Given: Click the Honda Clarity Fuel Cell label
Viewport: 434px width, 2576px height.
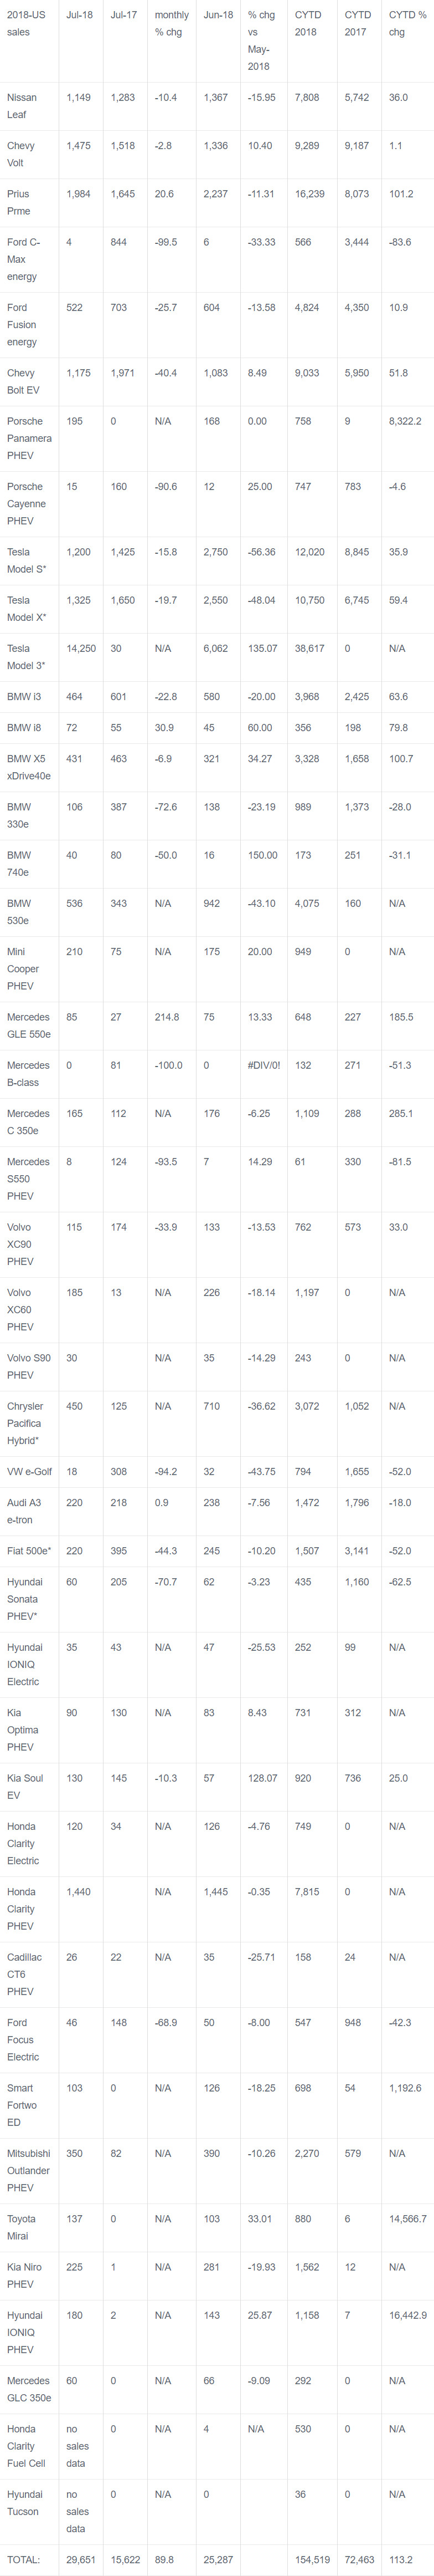Looking at the screenshot, I should tap(26, 2445).
